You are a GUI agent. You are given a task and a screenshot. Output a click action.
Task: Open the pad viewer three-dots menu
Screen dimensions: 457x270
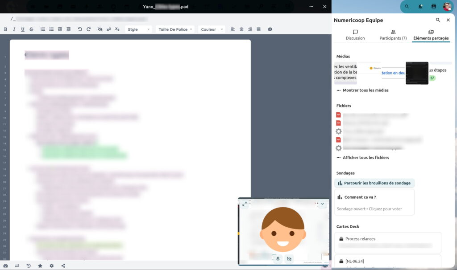click(311, 7)
